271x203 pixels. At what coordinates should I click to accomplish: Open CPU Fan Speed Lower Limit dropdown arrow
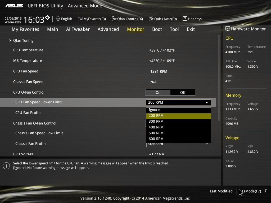207,102
